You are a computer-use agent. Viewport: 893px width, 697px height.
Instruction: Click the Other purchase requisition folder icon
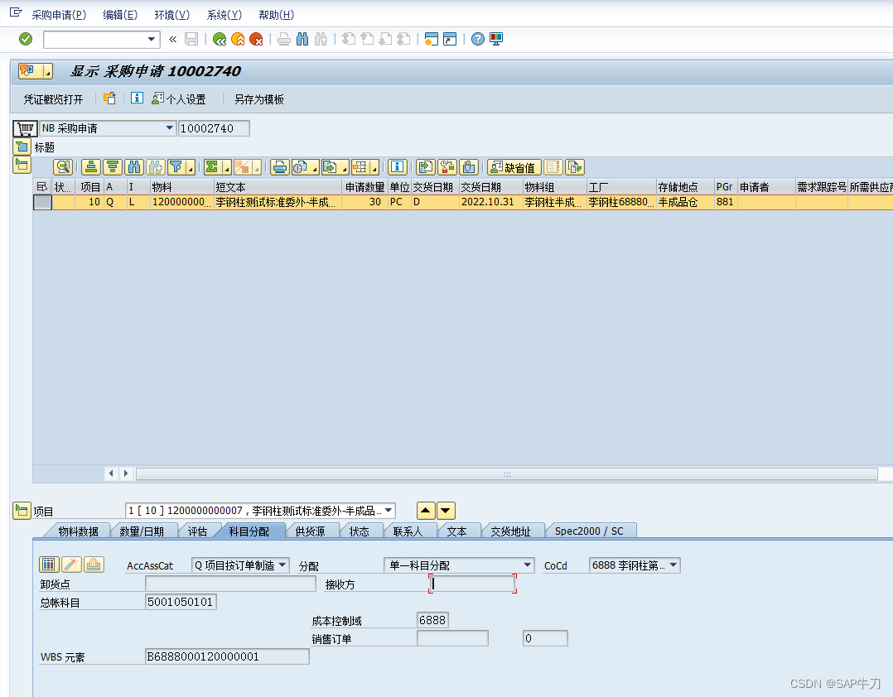coord(109,99)
